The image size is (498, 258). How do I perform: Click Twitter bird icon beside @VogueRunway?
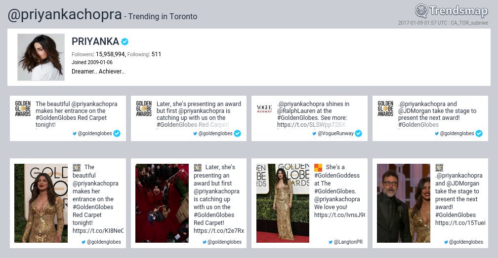pos(314,134)
